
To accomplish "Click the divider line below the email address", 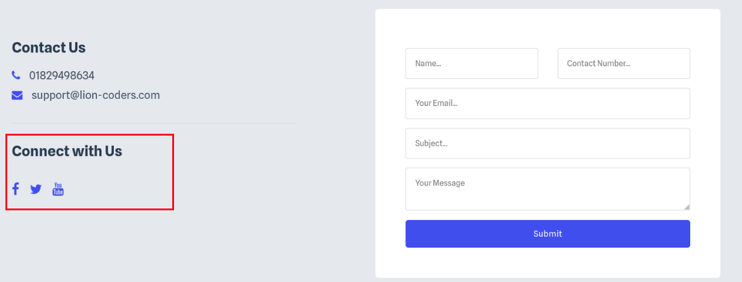I will [x=154, y=123].
